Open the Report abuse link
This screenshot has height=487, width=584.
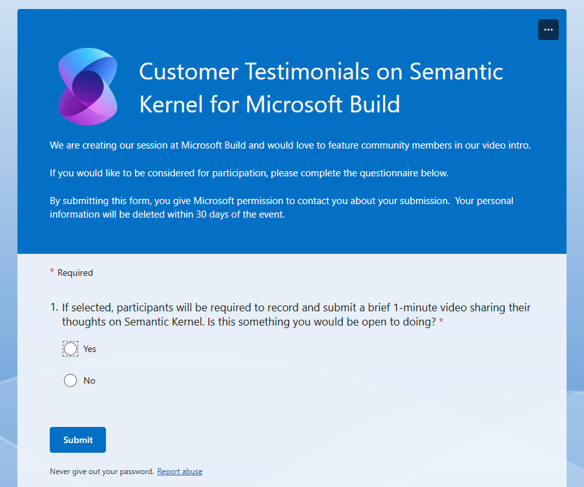(180, 471)
